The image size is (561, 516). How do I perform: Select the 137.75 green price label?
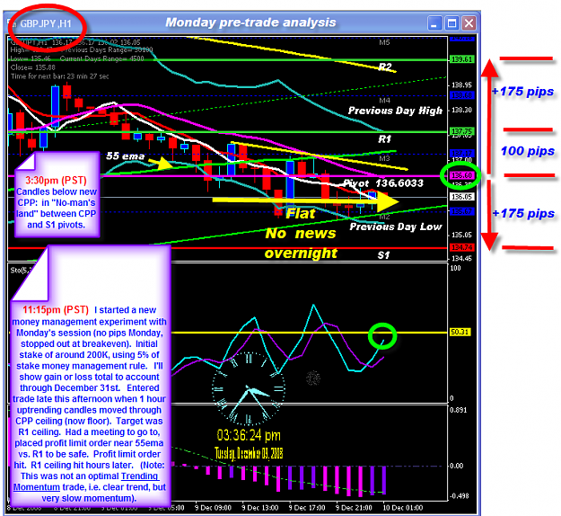coord(462,131)
